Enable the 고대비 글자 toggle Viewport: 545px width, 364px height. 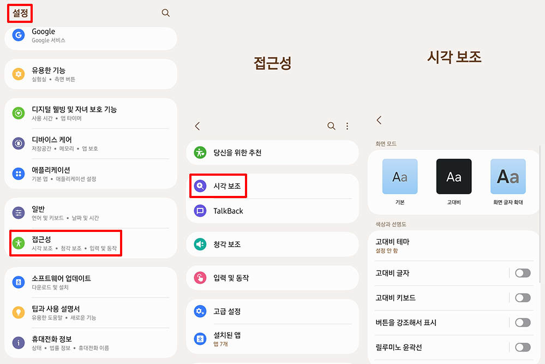click(522, 273)
